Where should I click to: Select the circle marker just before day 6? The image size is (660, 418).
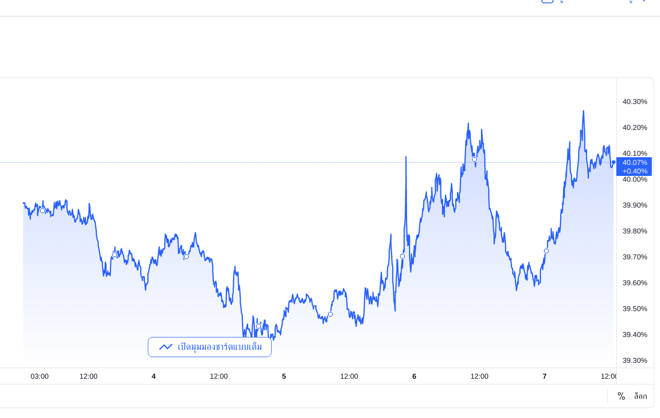[402, 256]
